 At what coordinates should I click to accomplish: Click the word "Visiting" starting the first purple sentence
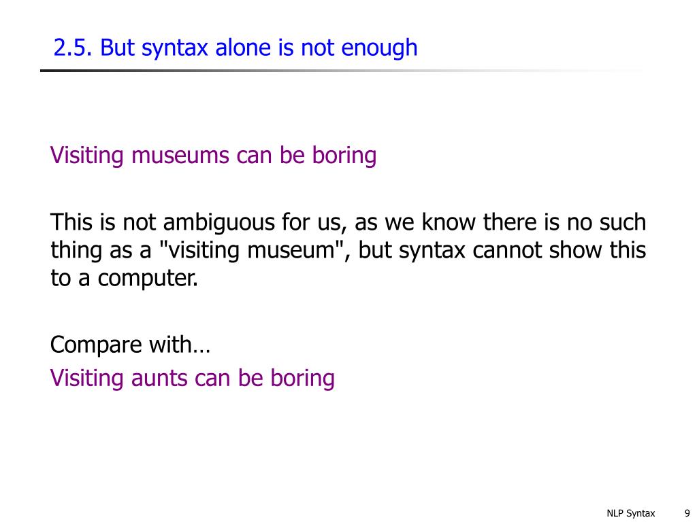click(x=86, y=156)
